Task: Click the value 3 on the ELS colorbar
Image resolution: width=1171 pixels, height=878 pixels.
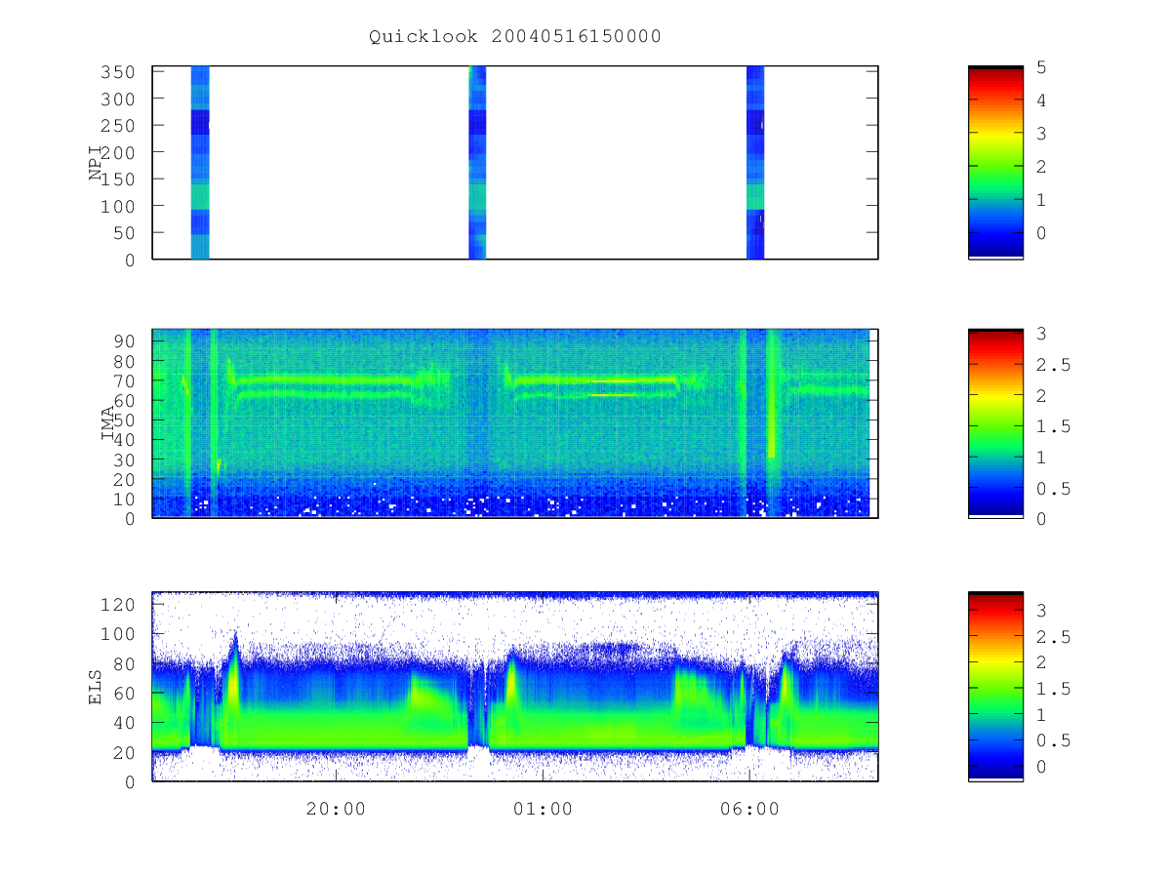Action: [x=1042, y=611]
